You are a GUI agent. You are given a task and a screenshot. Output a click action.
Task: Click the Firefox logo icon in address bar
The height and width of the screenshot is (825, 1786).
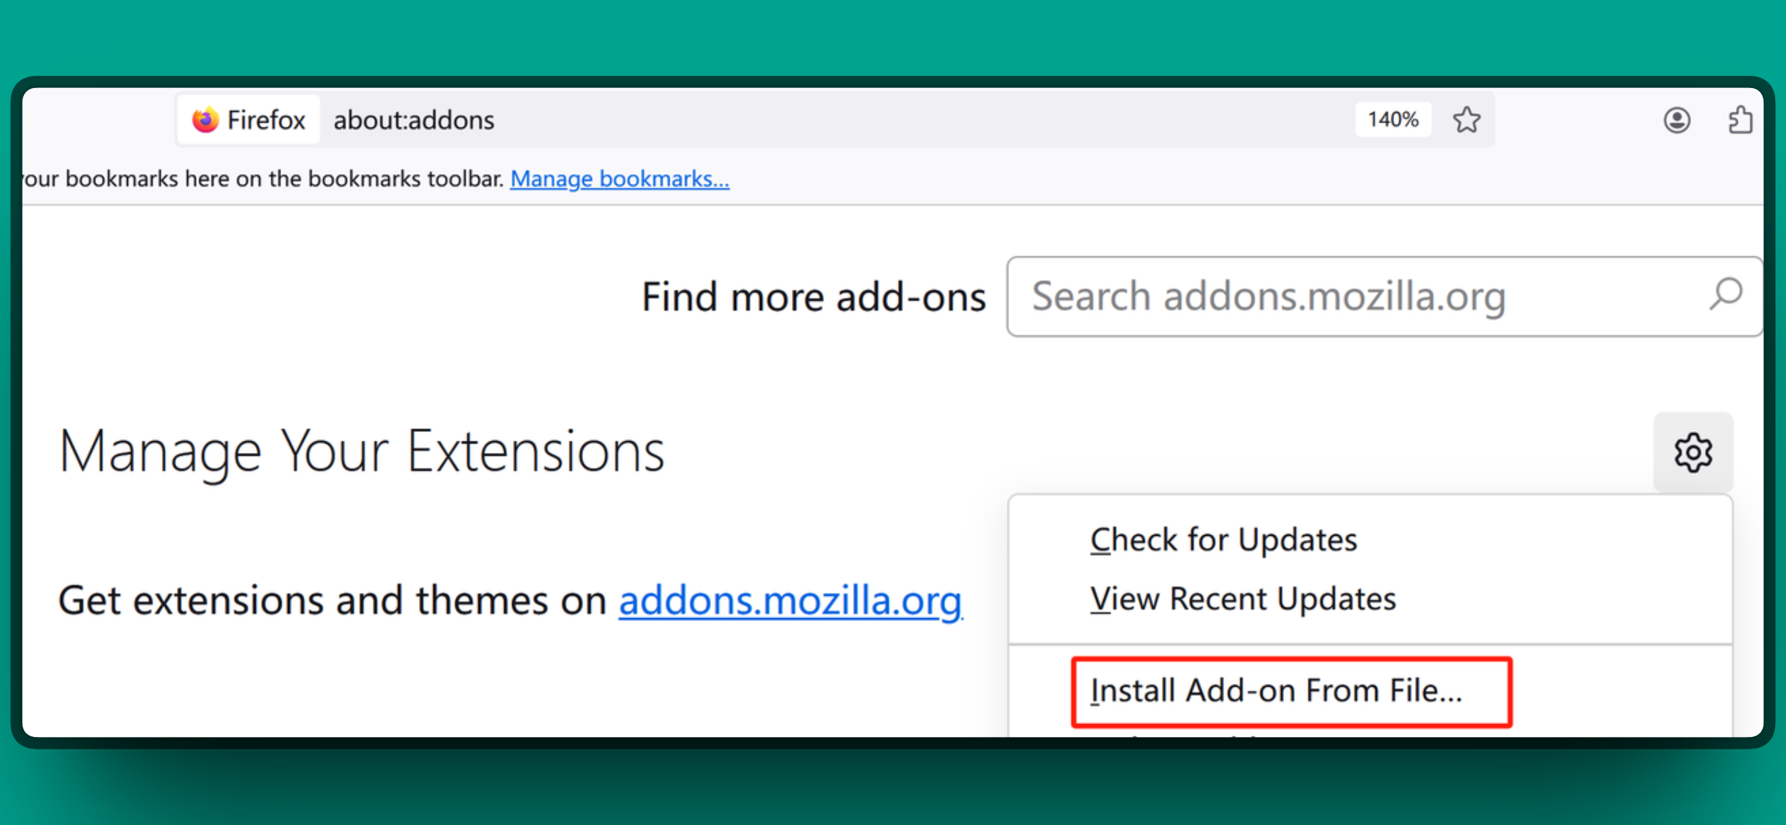(x=205, y=120)
